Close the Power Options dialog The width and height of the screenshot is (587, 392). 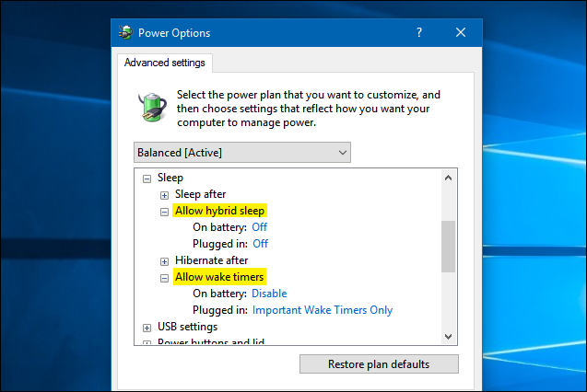point(461,33)
